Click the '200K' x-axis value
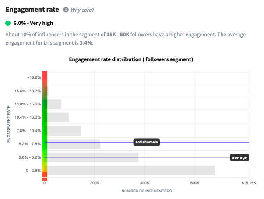Image resolution: width=264 pixels, height=199 pixels. (95, 183)
